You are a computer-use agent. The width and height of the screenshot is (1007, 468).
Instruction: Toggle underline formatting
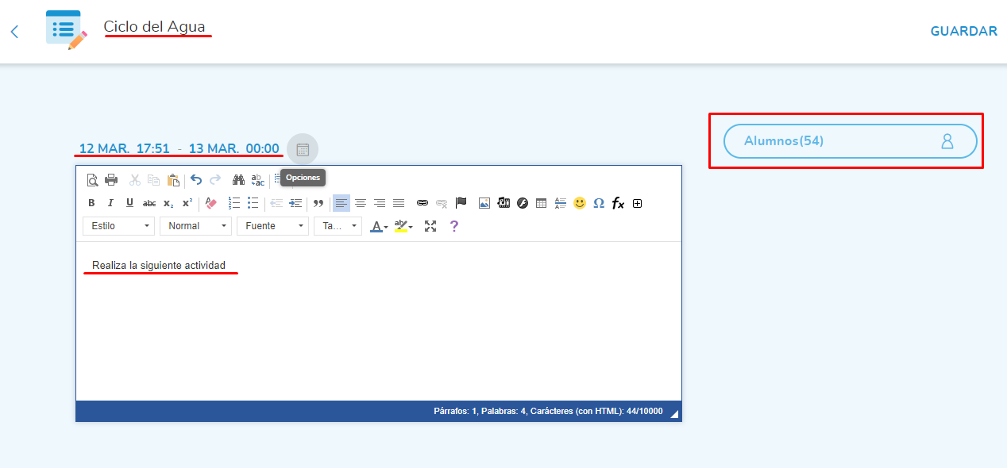pos(129,203)
